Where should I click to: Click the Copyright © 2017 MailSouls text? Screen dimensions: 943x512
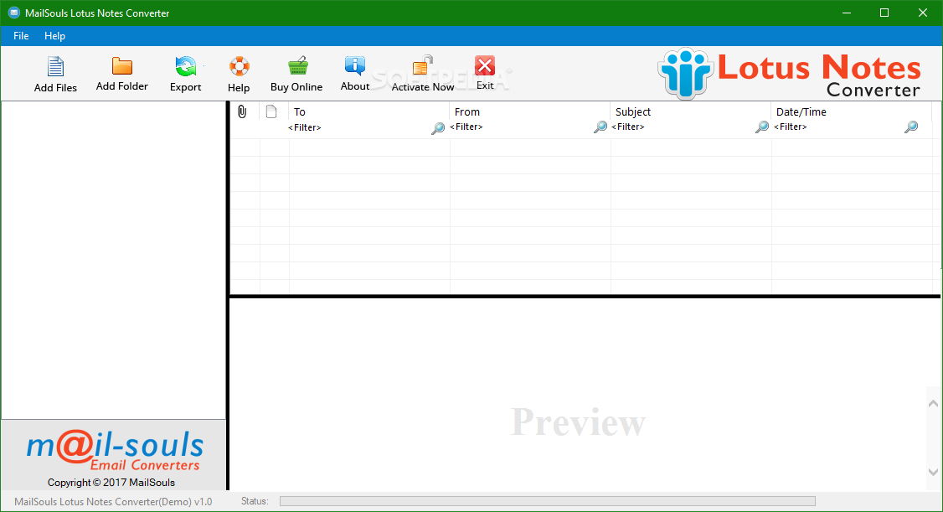click(x=111, y=483)
